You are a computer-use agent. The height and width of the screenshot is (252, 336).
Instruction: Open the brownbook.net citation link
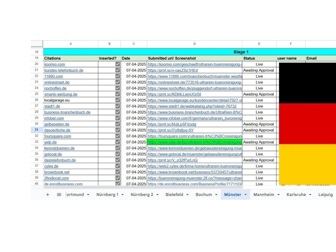57,172
